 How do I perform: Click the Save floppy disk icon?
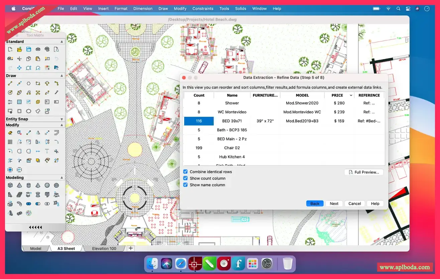29,49
